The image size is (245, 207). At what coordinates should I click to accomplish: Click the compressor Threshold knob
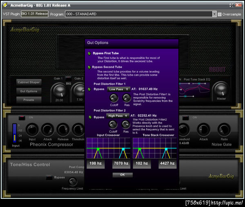click(78, 130)
